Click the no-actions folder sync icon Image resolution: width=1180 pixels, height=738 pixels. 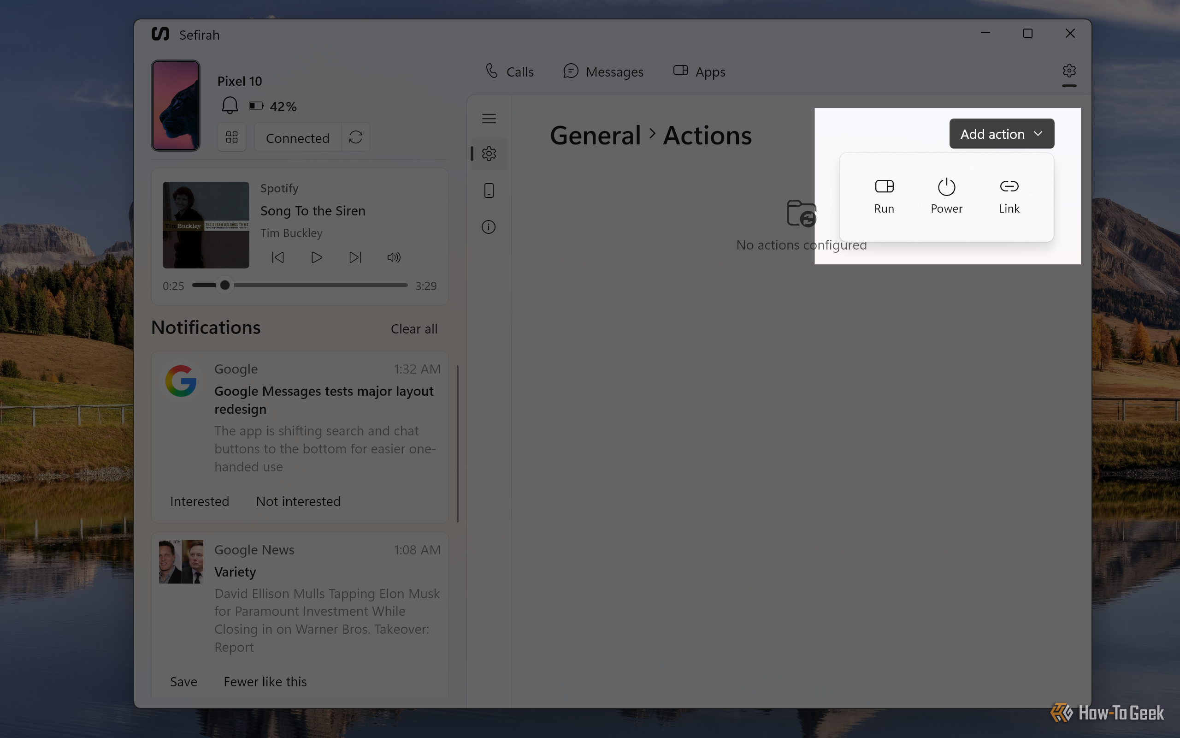801,213
